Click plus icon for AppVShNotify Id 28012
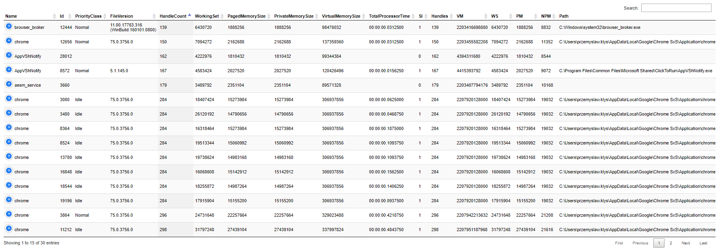Screen dimensions: 718x252 pos(9,55)
